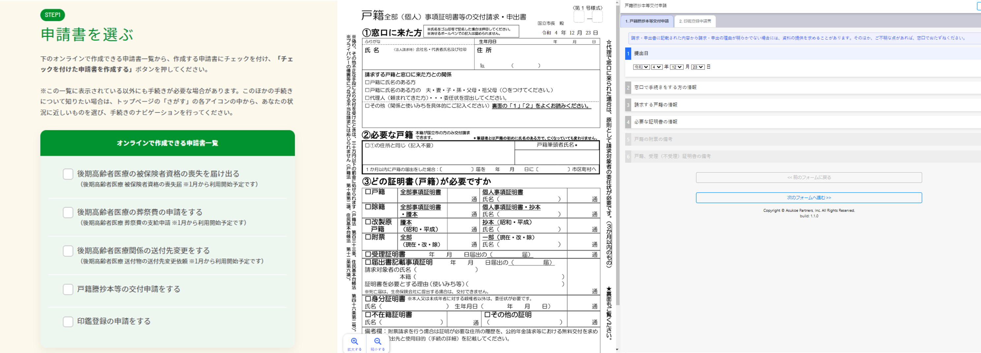Open the day dropdown showing 23

[x=698, y=67]
